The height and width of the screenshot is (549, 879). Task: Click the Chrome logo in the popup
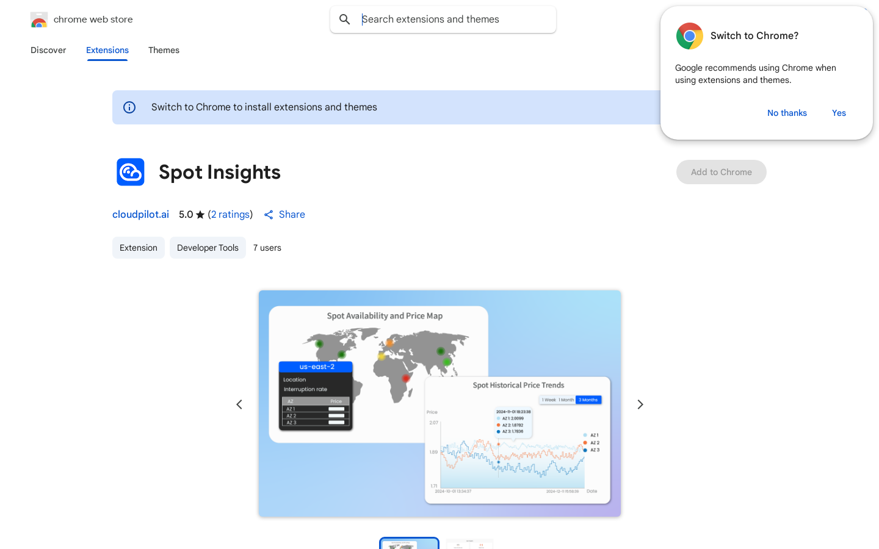point(690,36)
